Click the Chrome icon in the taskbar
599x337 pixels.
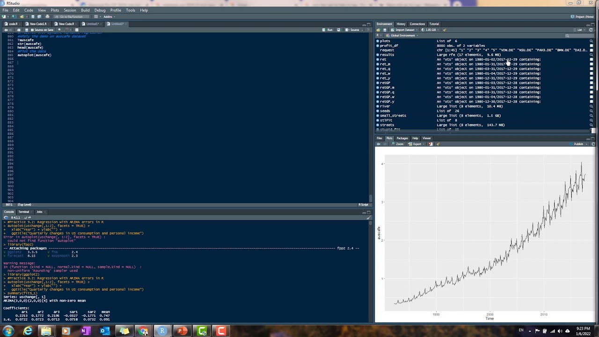pyautogui.click(x=144, y=331)
